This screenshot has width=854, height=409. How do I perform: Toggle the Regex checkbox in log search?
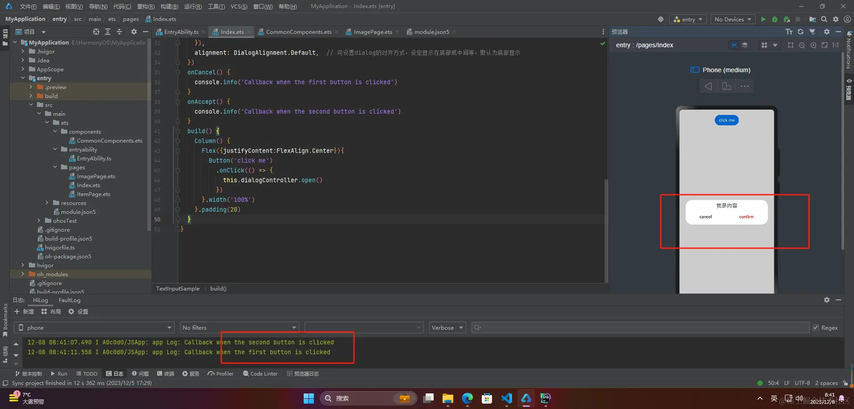coord(816,327)
